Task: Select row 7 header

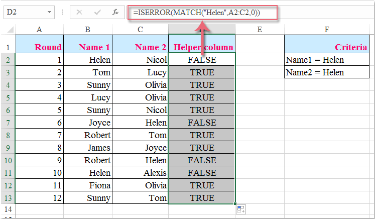Action: click(x=8, y=123)
